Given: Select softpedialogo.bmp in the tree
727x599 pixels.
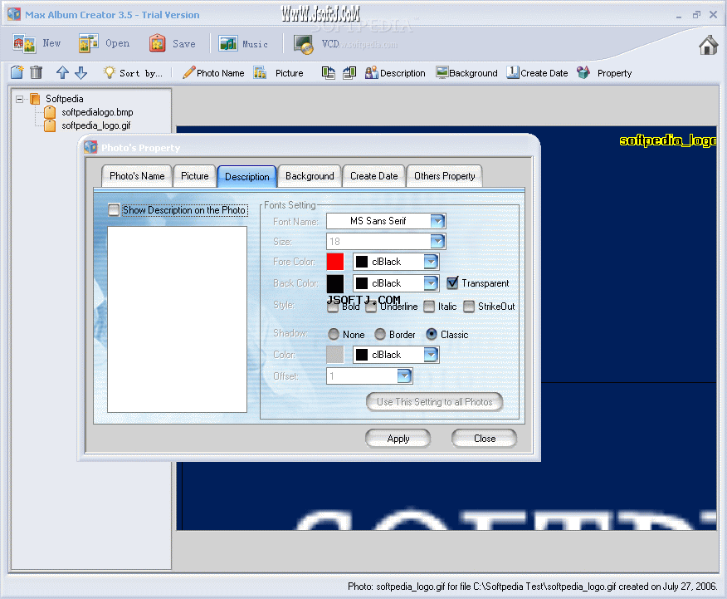Looking at the screenshot, I should coord(97,112).
